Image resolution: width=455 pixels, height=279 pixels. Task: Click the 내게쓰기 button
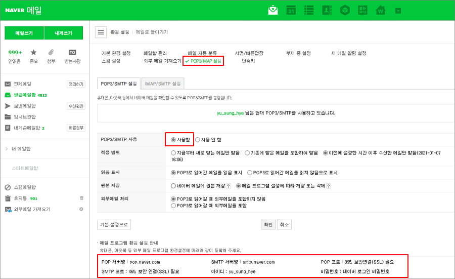[x=64, y=33]
